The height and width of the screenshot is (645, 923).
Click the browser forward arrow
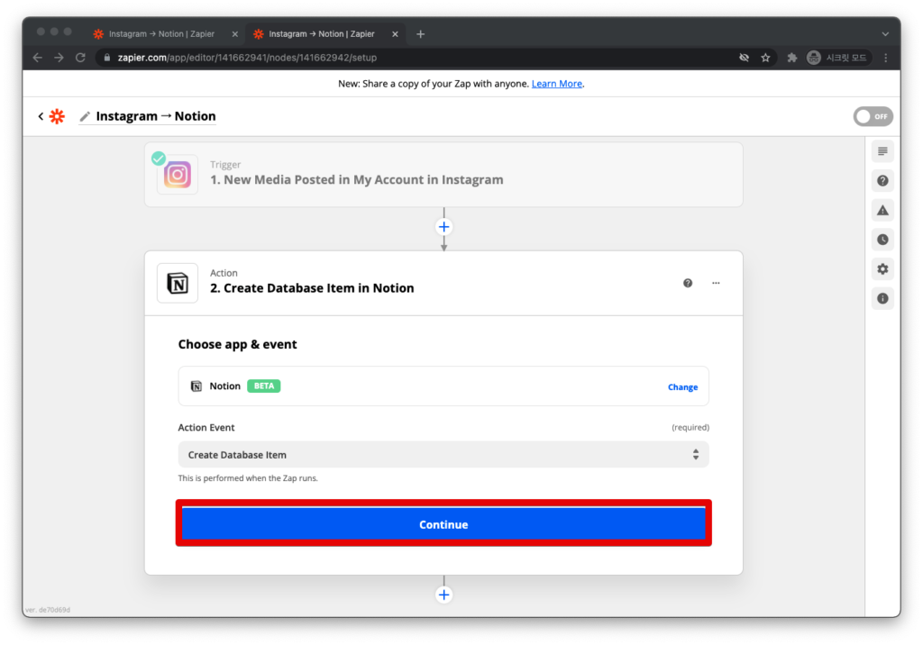pos(59,58)
